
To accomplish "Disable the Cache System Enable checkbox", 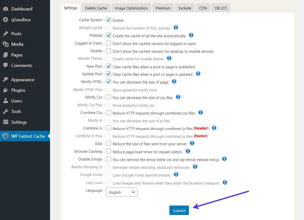I will point(108,20).
